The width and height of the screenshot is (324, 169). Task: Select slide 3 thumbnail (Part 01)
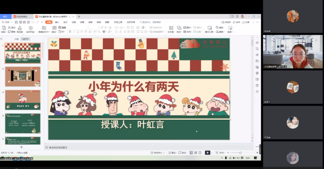[x=23, y=100]
